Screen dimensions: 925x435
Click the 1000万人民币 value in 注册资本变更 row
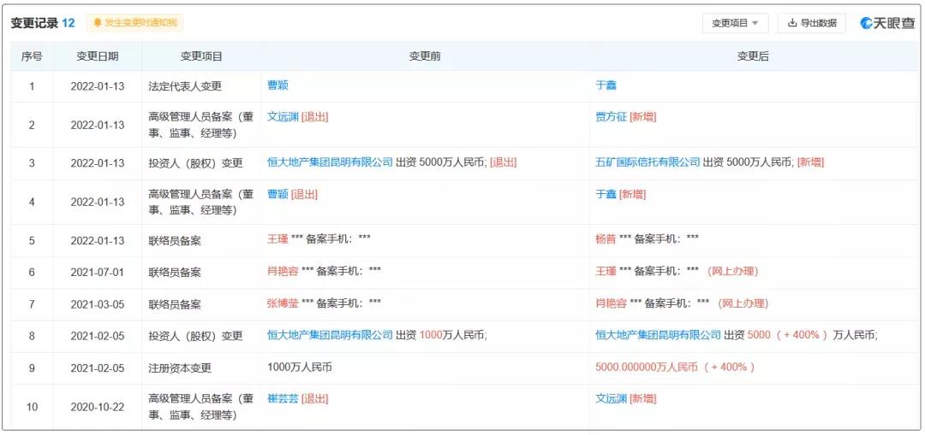[300, 367]
